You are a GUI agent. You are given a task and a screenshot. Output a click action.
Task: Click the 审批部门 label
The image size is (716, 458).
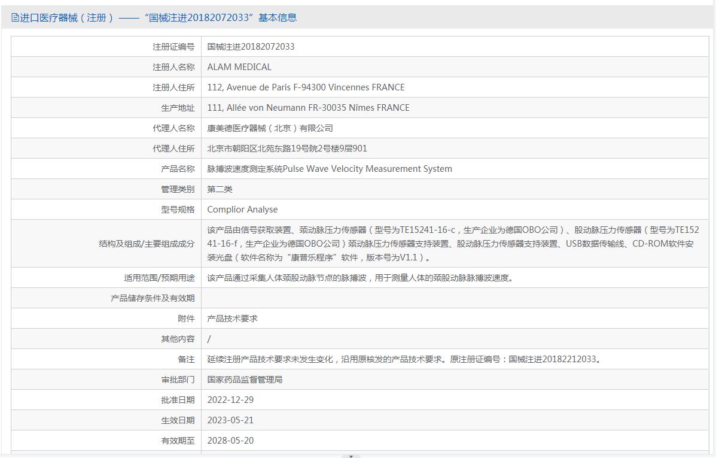(178, 380)
